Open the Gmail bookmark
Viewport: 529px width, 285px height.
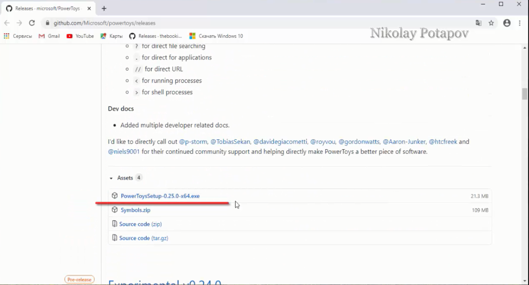(49, 36)
